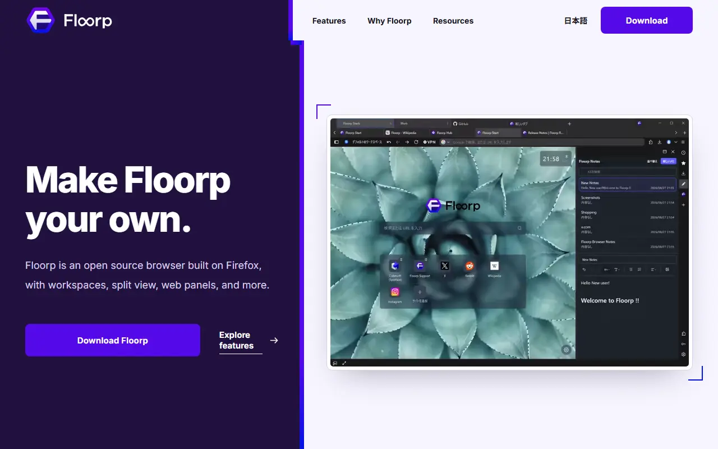Open the Resources menu

[x=453, y=21]
